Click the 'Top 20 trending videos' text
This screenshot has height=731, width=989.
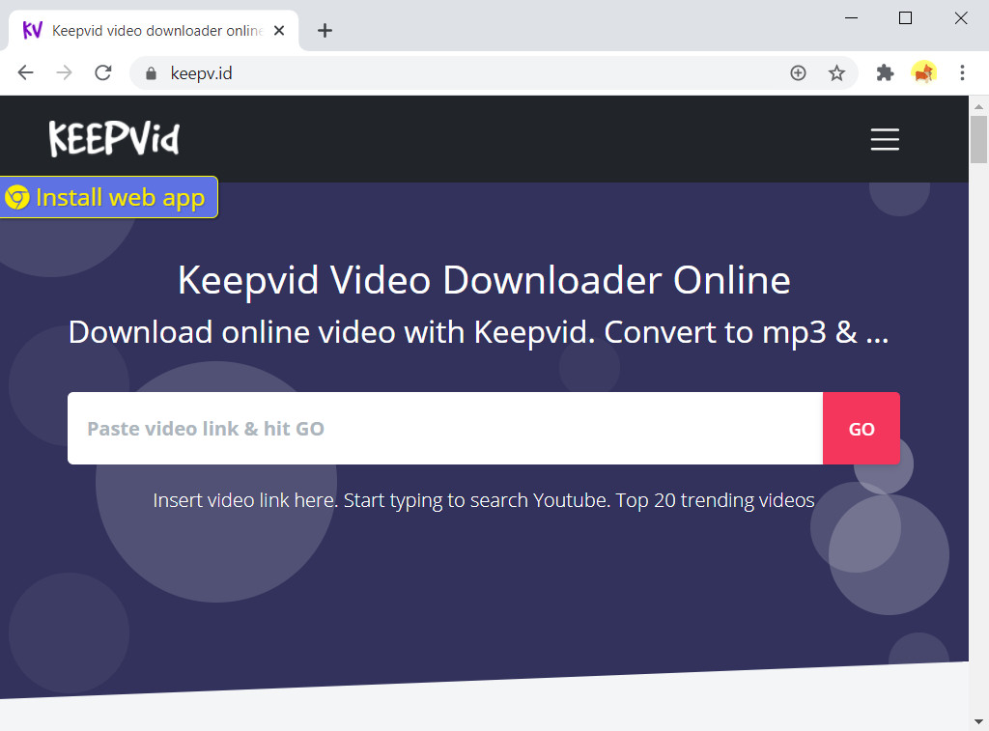[716, 500]
